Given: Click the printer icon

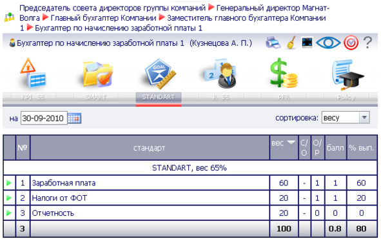Looking at the screenshot, I should (273, 43).
